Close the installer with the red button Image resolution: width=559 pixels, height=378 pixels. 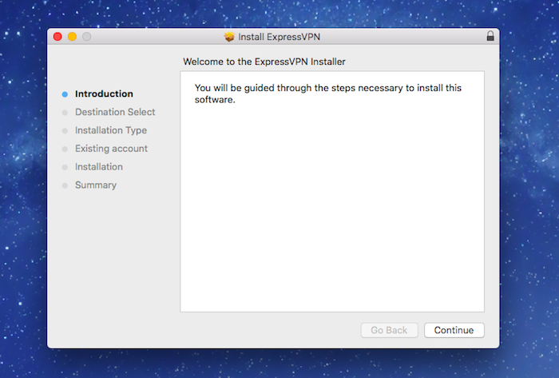[x=57, y=37]
